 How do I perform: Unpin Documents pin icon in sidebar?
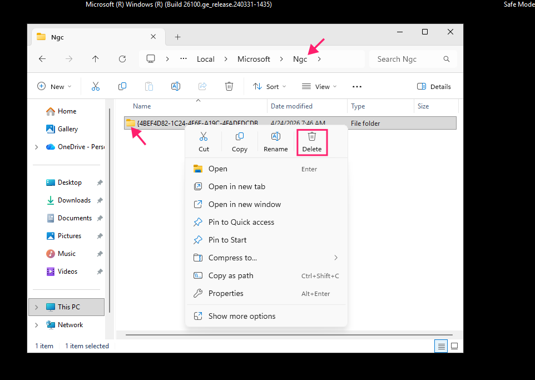100,218
